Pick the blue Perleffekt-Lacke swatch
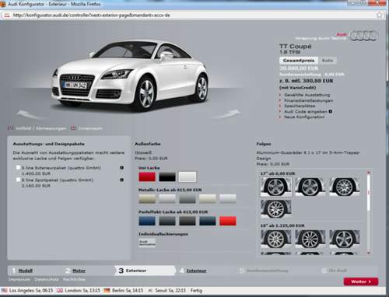 tap(147, 221)
